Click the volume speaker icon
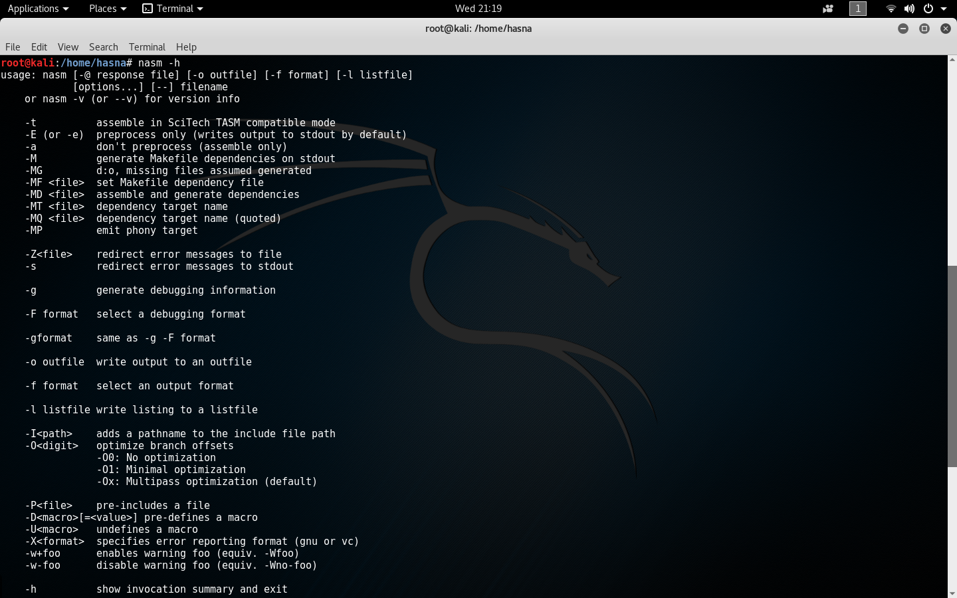Viewport: 957px width, 598px height. 909,9
